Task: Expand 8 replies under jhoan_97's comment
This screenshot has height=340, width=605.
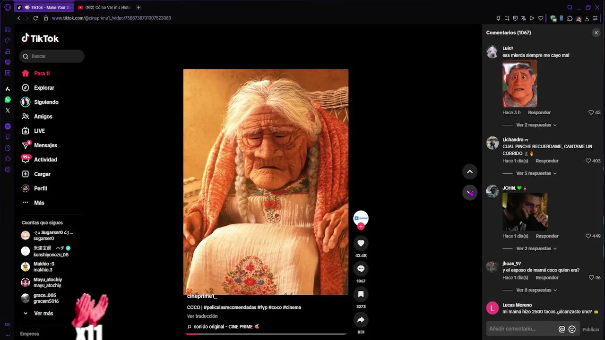Action: pyautogui.click(x=536, y=290)
